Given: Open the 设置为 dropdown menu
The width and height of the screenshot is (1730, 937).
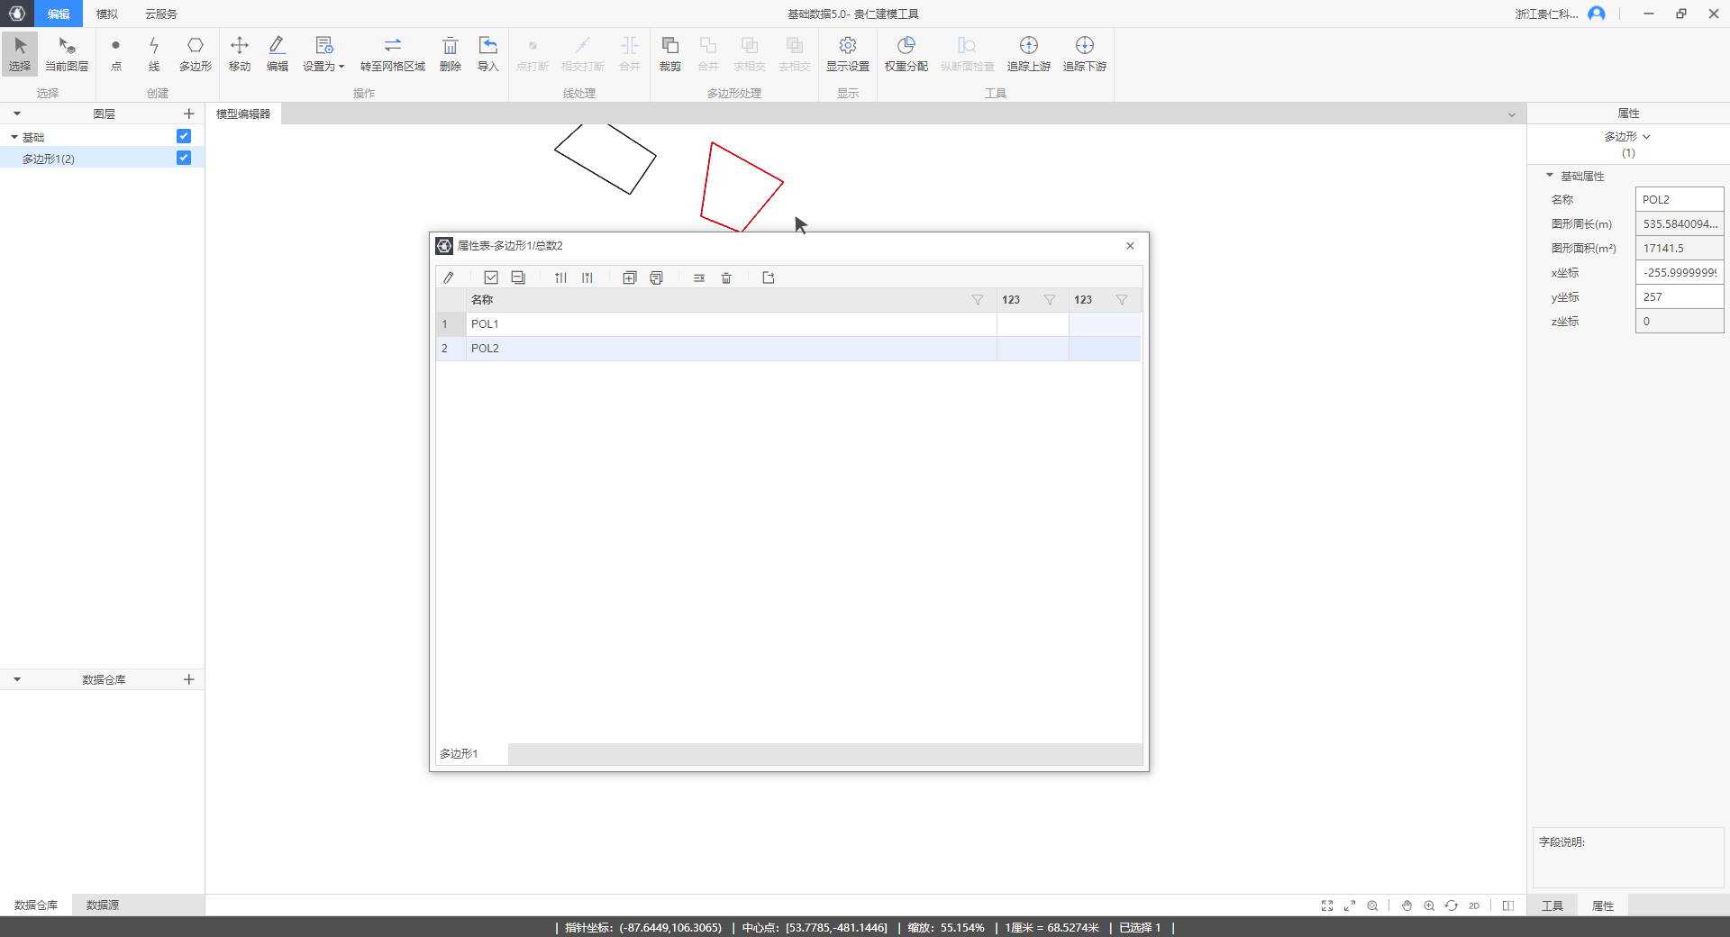Looking at the screenshot, I should 323,53.
